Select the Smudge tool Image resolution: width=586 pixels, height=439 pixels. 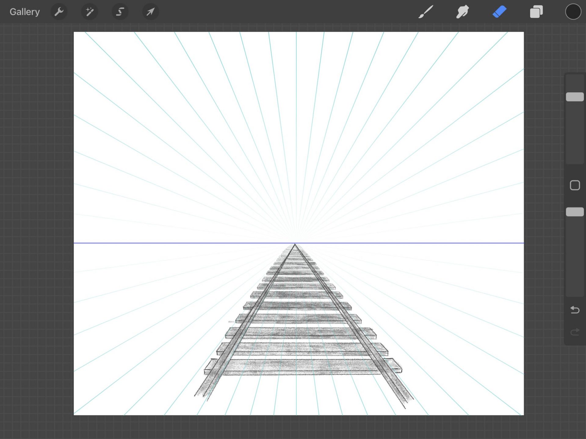(462, 12)
